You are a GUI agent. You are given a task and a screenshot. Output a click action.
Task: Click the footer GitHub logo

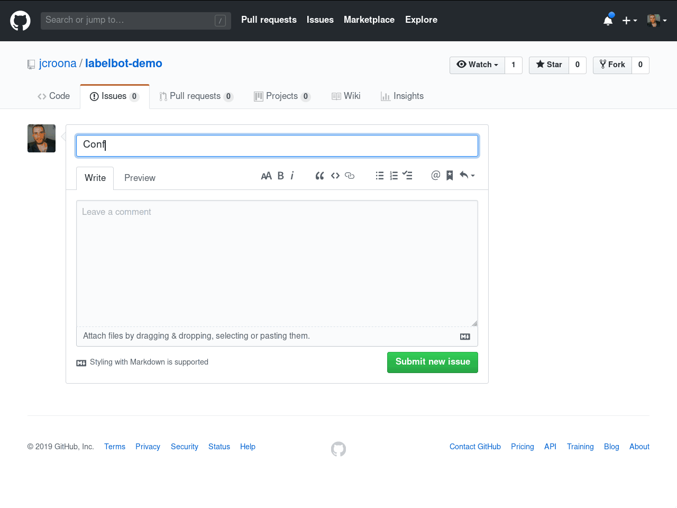[x=338, y=449]
